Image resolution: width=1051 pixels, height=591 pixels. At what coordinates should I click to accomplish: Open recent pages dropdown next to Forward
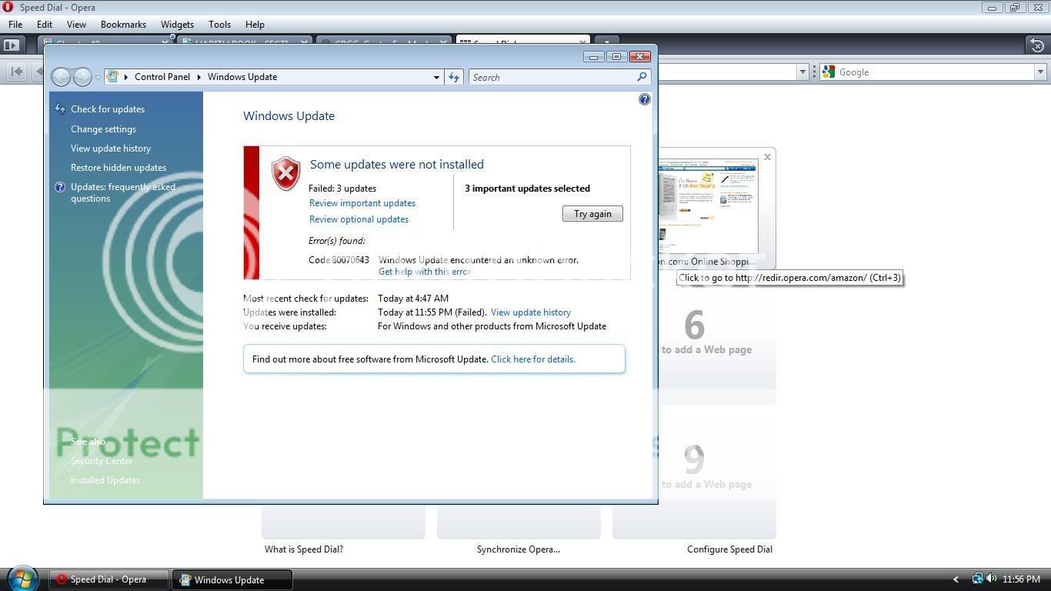coord(98,77)
